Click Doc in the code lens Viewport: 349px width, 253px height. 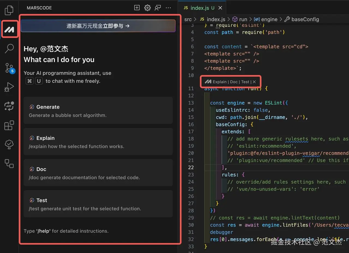pos(234,82)
